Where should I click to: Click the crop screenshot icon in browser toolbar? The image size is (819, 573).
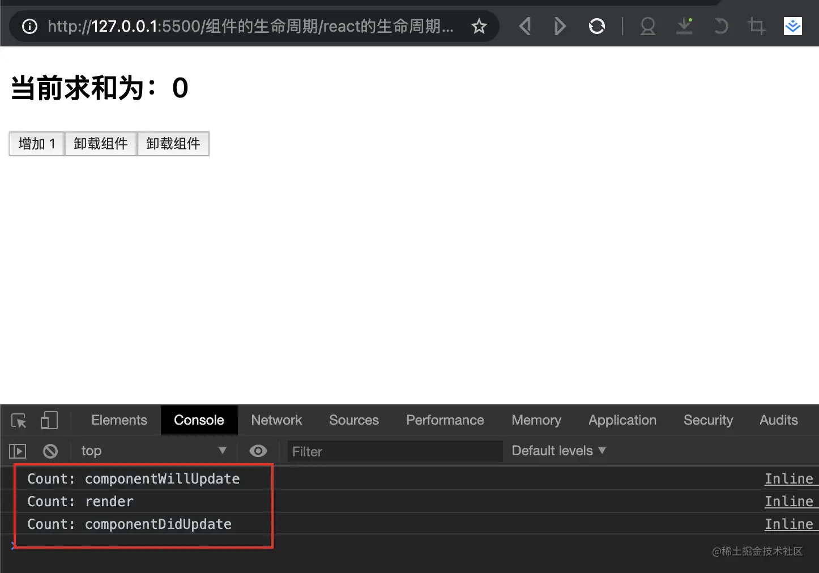coord(756,26)
